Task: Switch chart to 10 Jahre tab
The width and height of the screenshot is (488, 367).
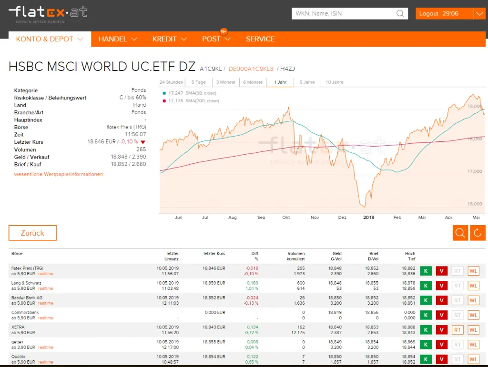Action: [x=335, y=82]
